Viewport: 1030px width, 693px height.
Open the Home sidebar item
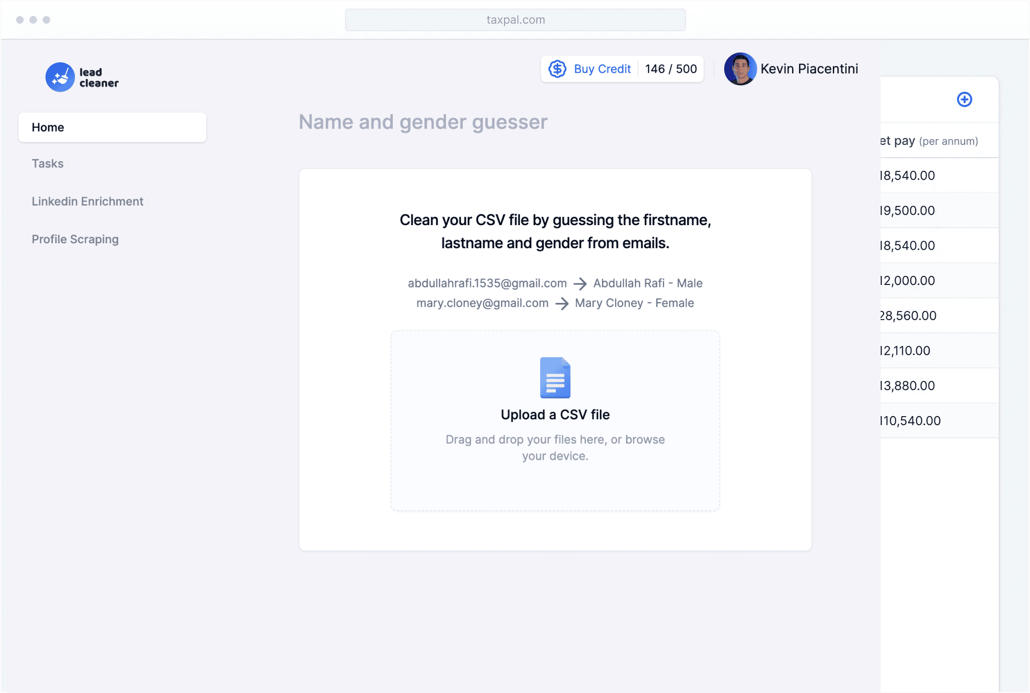[x=112, y=128]
